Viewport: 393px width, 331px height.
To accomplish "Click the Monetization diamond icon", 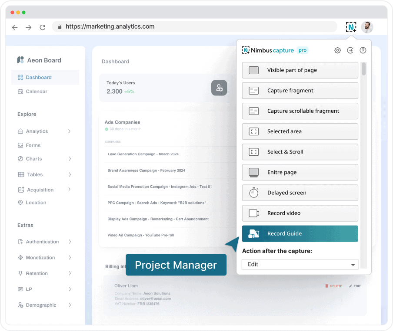I will pyautogui.click(x=20, y=257).
